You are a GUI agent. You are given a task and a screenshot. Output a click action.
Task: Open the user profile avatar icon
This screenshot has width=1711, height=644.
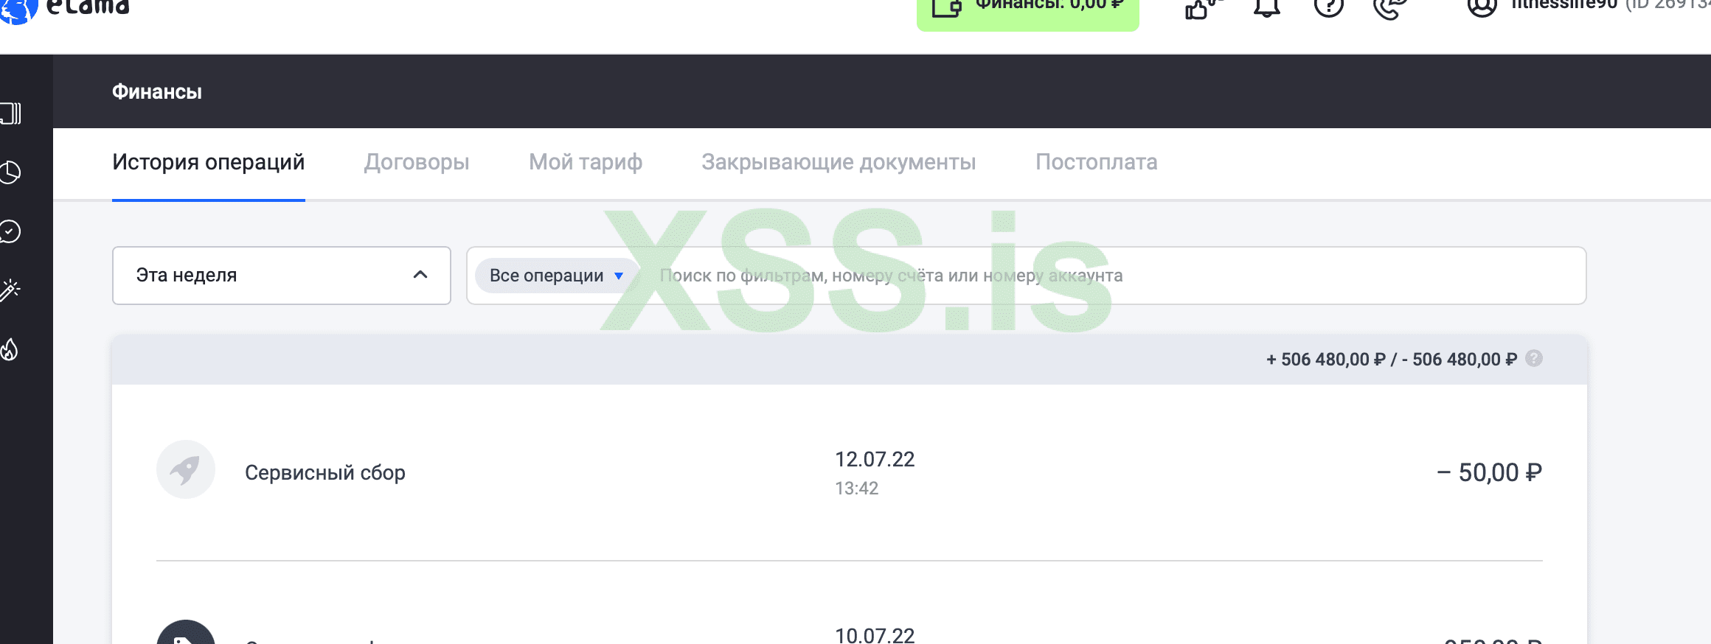pyautogui.click(x=1482, y=7)
